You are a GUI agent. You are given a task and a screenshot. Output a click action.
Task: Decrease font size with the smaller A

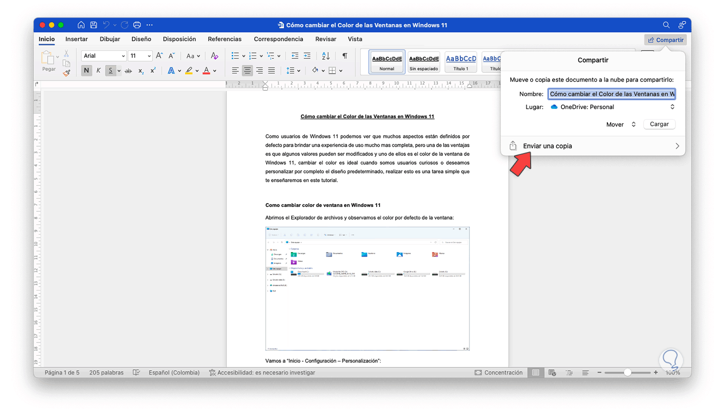coord(172,56)
